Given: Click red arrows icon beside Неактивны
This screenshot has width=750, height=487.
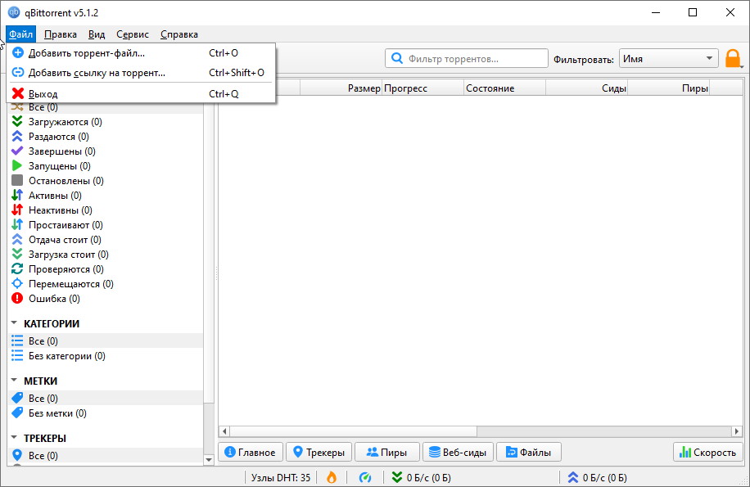Looking at the screenshot, I should pos(17,210).
